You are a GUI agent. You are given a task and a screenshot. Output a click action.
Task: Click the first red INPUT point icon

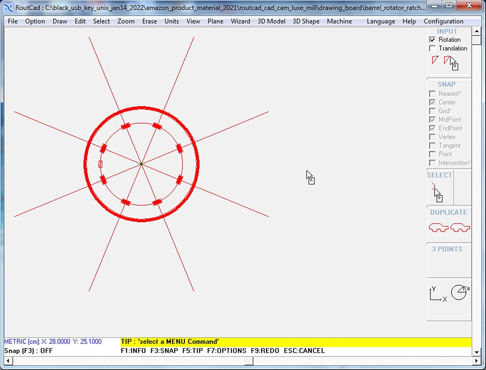point(435,60)
